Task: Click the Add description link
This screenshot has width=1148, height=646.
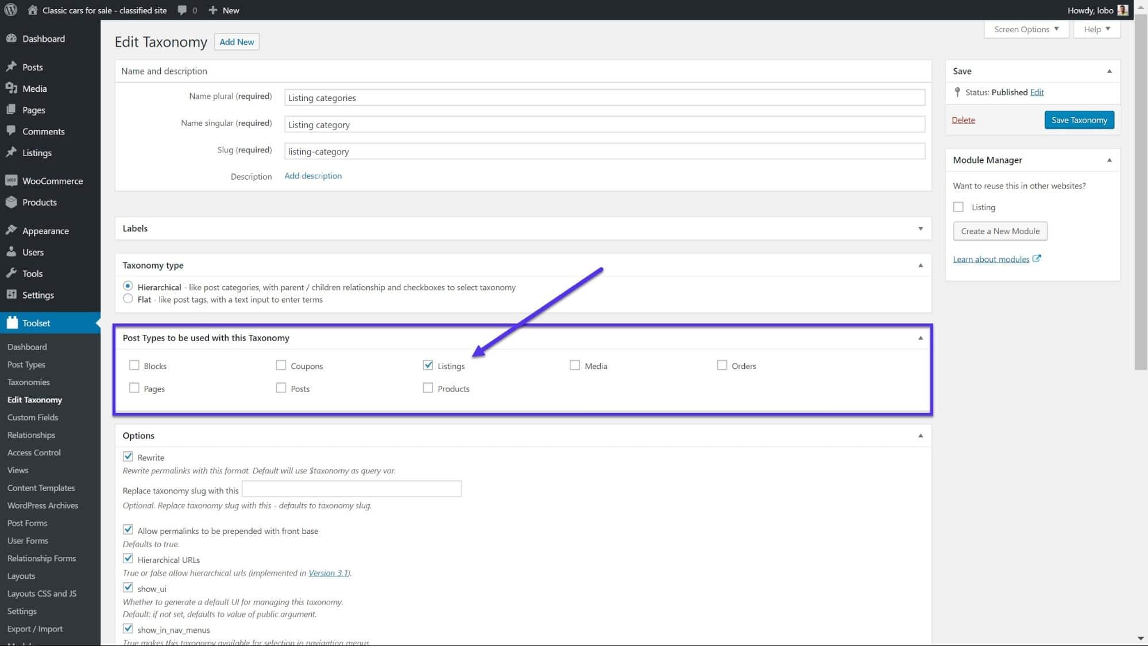Action: (313, 175)
